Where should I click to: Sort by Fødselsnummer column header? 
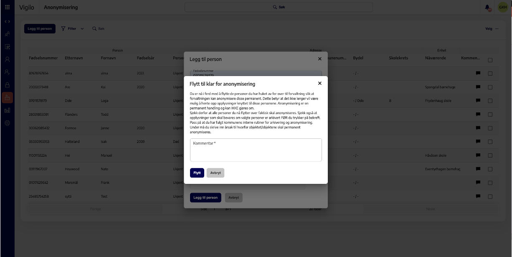[x=43, y=58]
